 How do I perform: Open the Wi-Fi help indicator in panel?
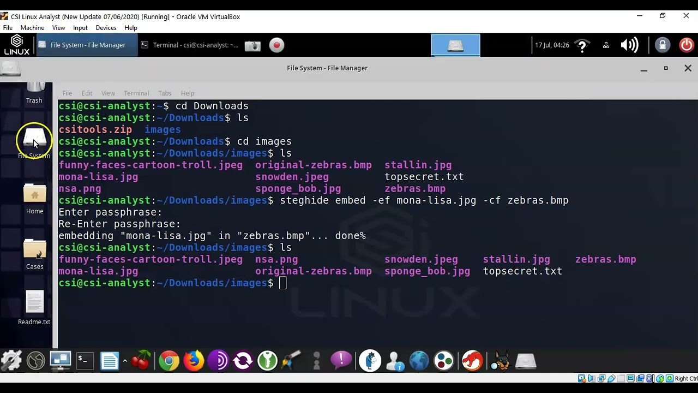(x=582, y=45)
